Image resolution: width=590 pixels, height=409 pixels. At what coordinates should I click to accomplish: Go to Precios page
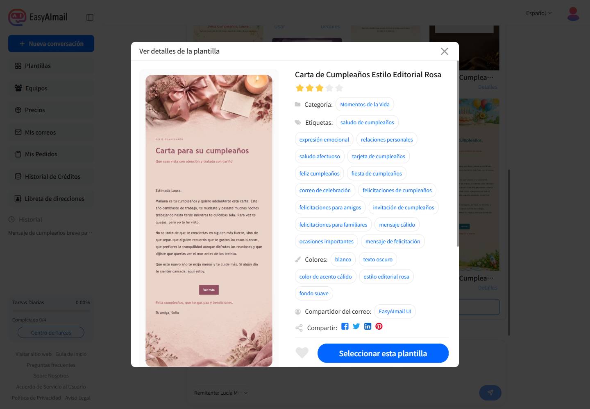coord(51,110)
